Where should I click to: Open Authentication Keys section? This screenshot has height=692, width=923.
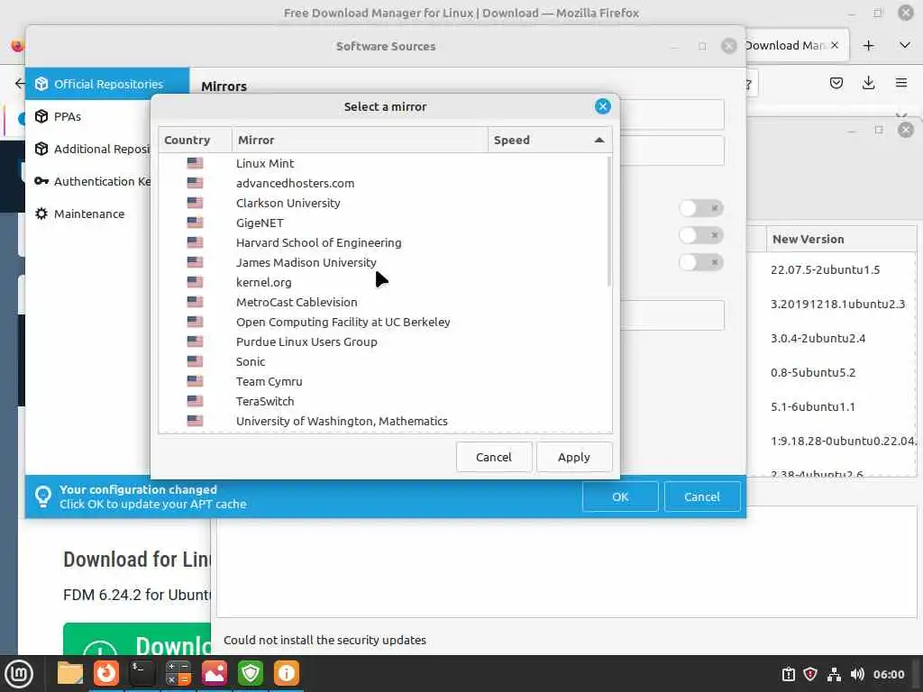click(x=88, y=181)
